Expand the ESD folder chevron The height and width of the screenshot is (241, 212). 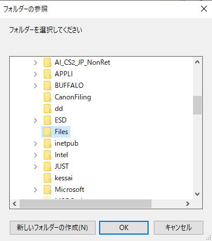[x=36, y=120]
